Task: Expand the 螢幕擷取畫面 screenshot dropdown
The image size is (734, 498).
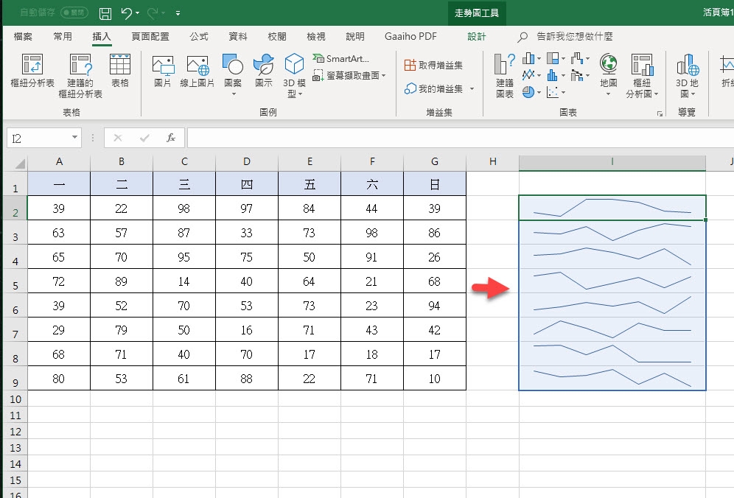Action: pos(384,75)
